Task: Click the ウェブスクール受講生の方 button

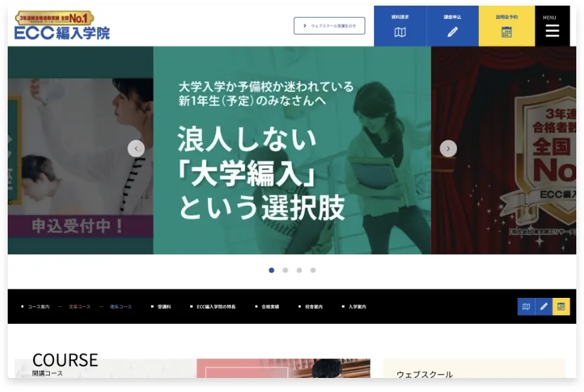Action: point(329,26)
